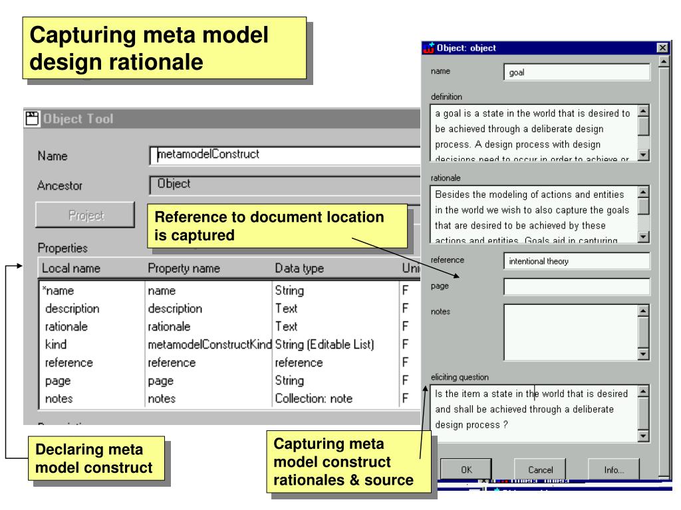
Task: Select the Data type column header
Action: point(299,268)
